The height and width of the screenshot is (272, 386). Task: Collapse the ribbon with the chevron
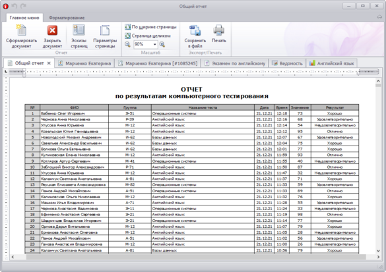[379, 17]
